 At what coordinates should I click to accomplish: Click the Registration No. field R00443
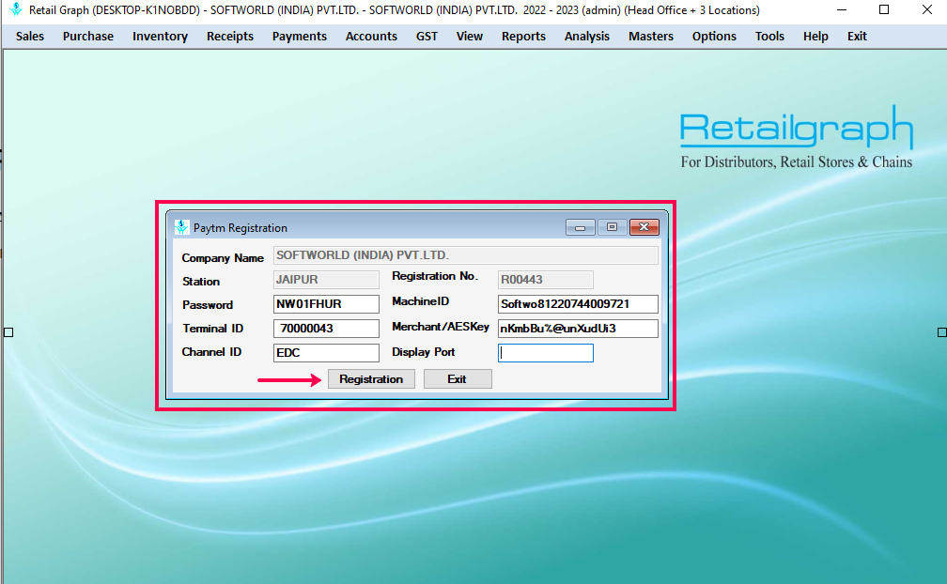(545, 280)
